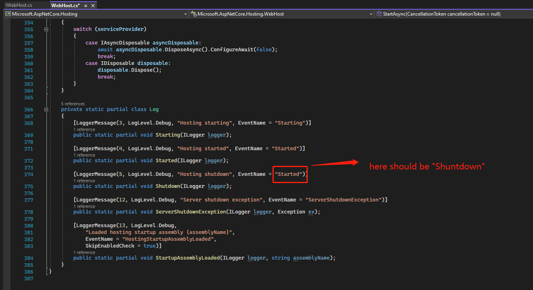
Task: Collapse the switch block at line 355
Action: (x=46, y=30)
